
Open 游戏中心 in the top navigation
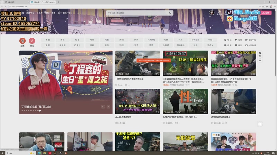click(30, 13)
